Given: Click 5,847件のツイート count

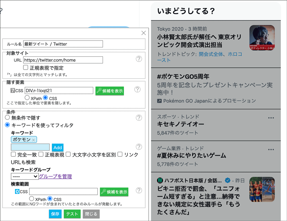Looking at the screenshot, I should [x=178, y=133].
